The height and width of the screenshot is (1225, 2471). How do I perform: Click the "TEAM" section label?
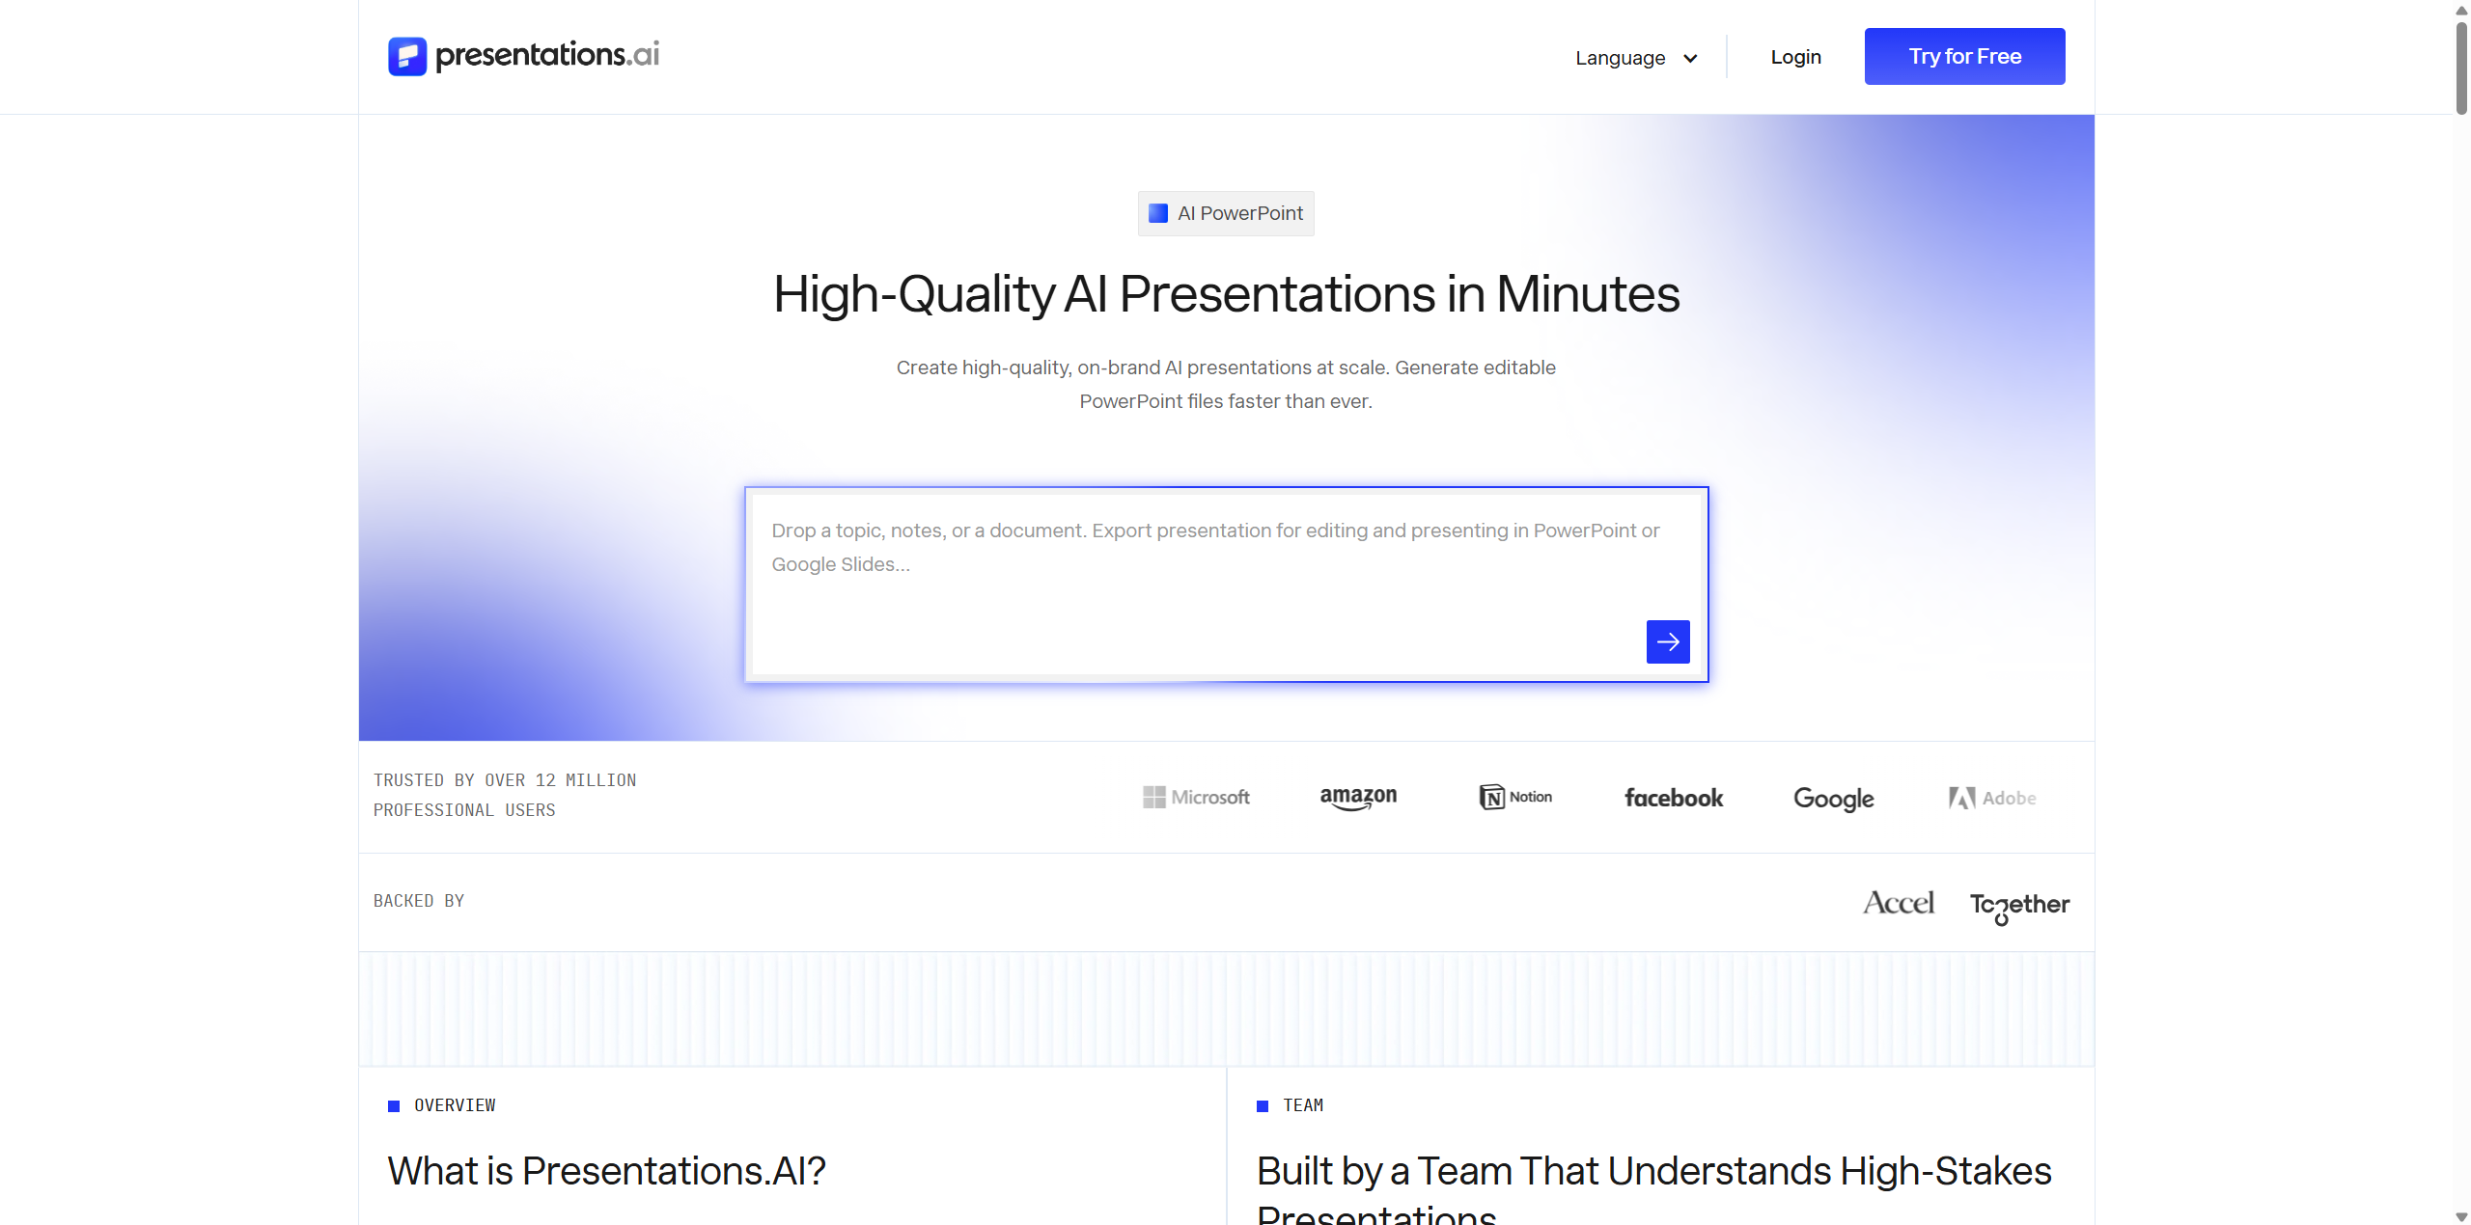(x=1303, y=1105)
